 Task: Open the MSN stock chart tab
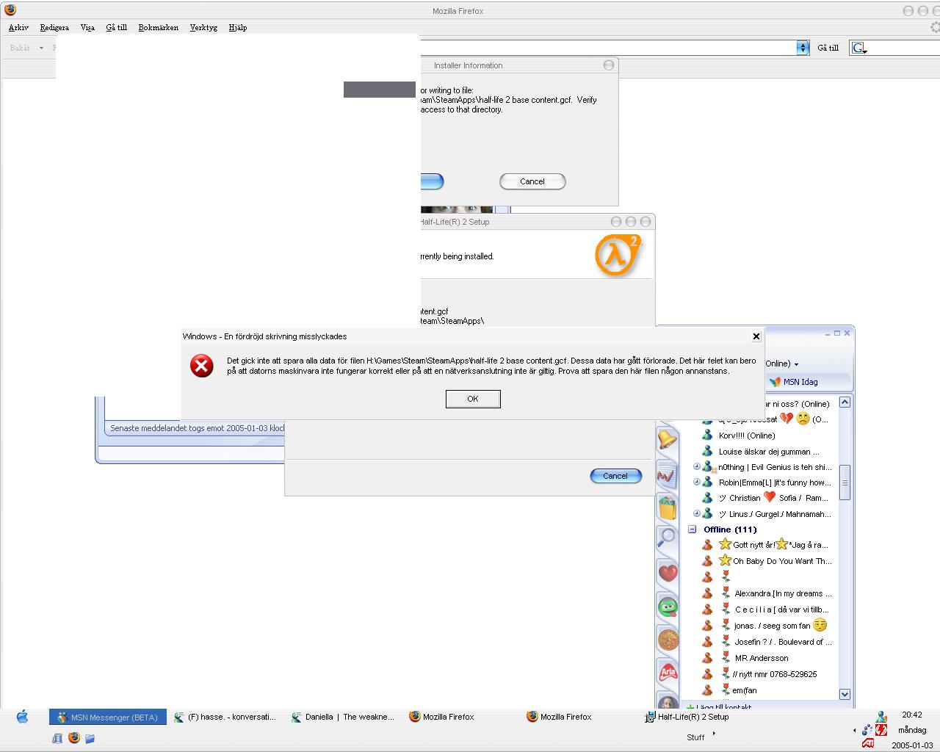point(667,474)
